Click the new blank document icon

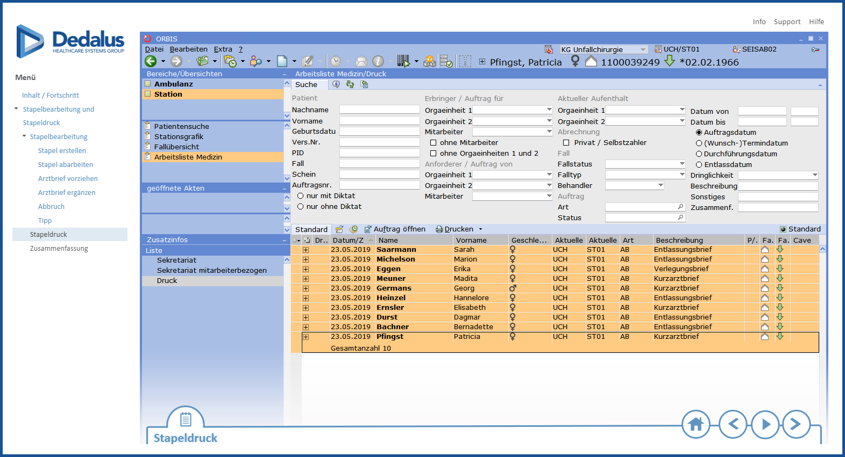point(282,62)
